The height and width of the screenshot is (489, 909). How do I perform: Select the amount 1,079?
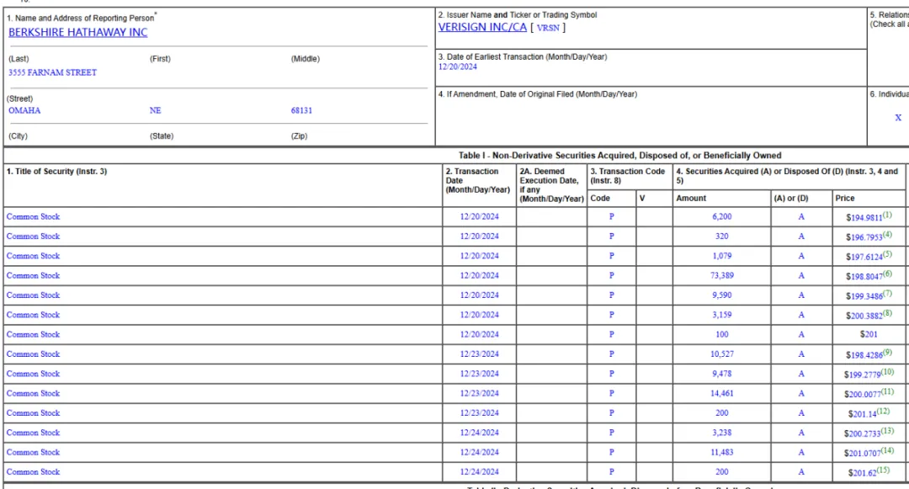click(x=722, y=256)
